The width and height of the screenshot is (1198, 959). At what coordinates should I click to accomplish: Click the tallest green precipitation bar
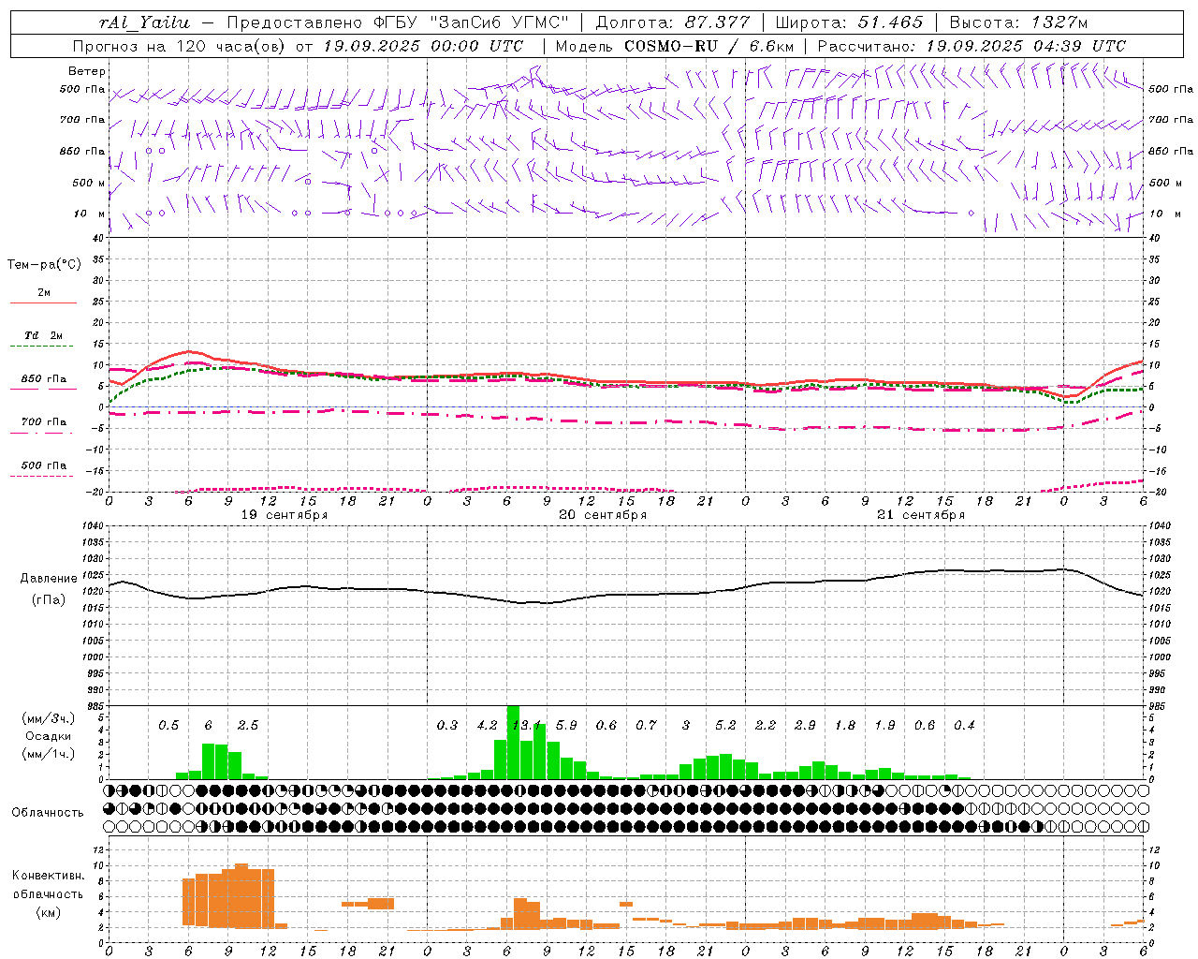(x=513, y=742)
